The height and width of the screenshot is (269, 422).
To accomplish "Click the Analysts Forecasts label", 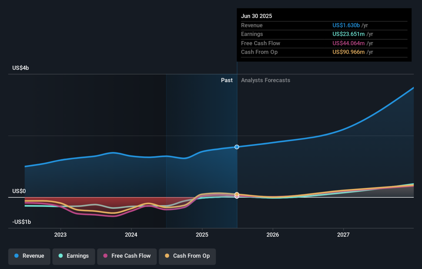I will [x=266, y=80].
